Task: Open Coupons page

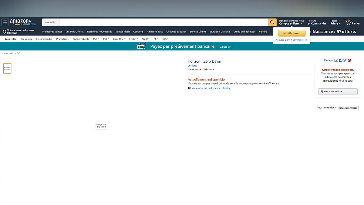Action: coord(138,32)
